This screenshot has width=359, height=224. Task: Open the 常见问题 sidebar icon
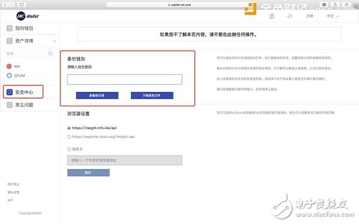point(10,105)
